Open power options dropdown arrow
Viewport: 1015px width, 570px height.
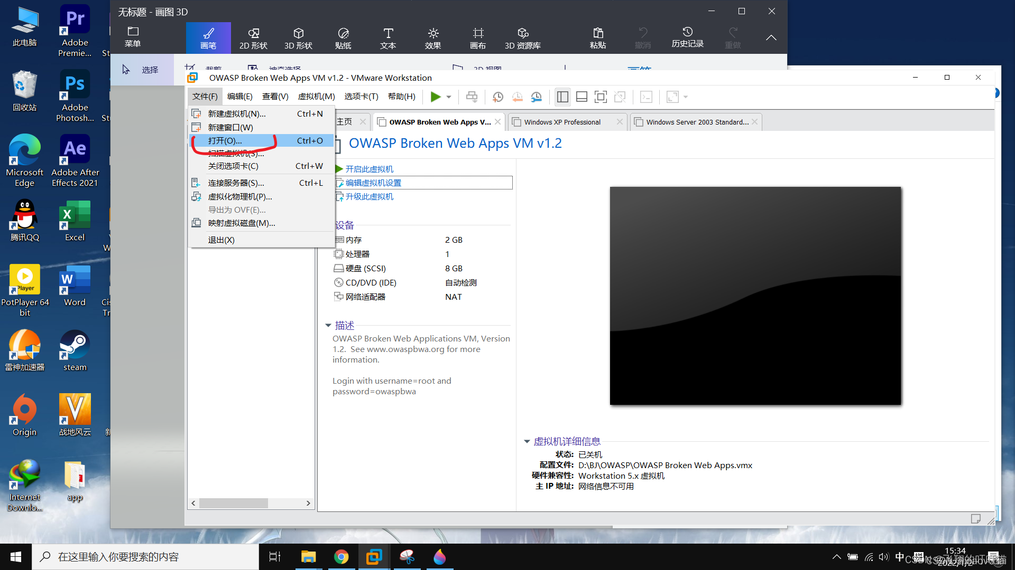(449, 97)
